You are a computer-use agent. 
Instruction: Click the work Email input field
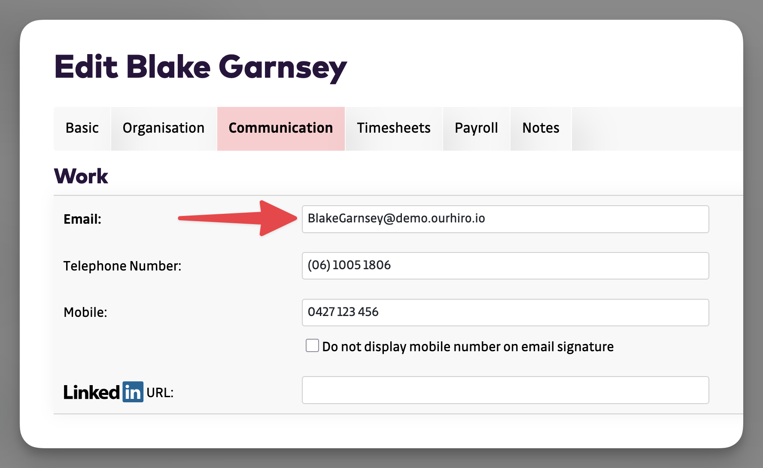click(505, 219)
